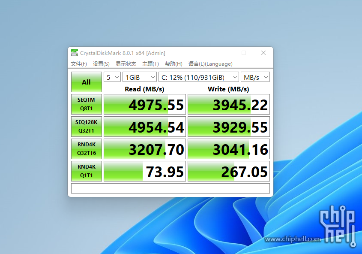Viewport: 362px width, 254px height.
Task: Open the test count dropdown showing 5
Action: 112,77
